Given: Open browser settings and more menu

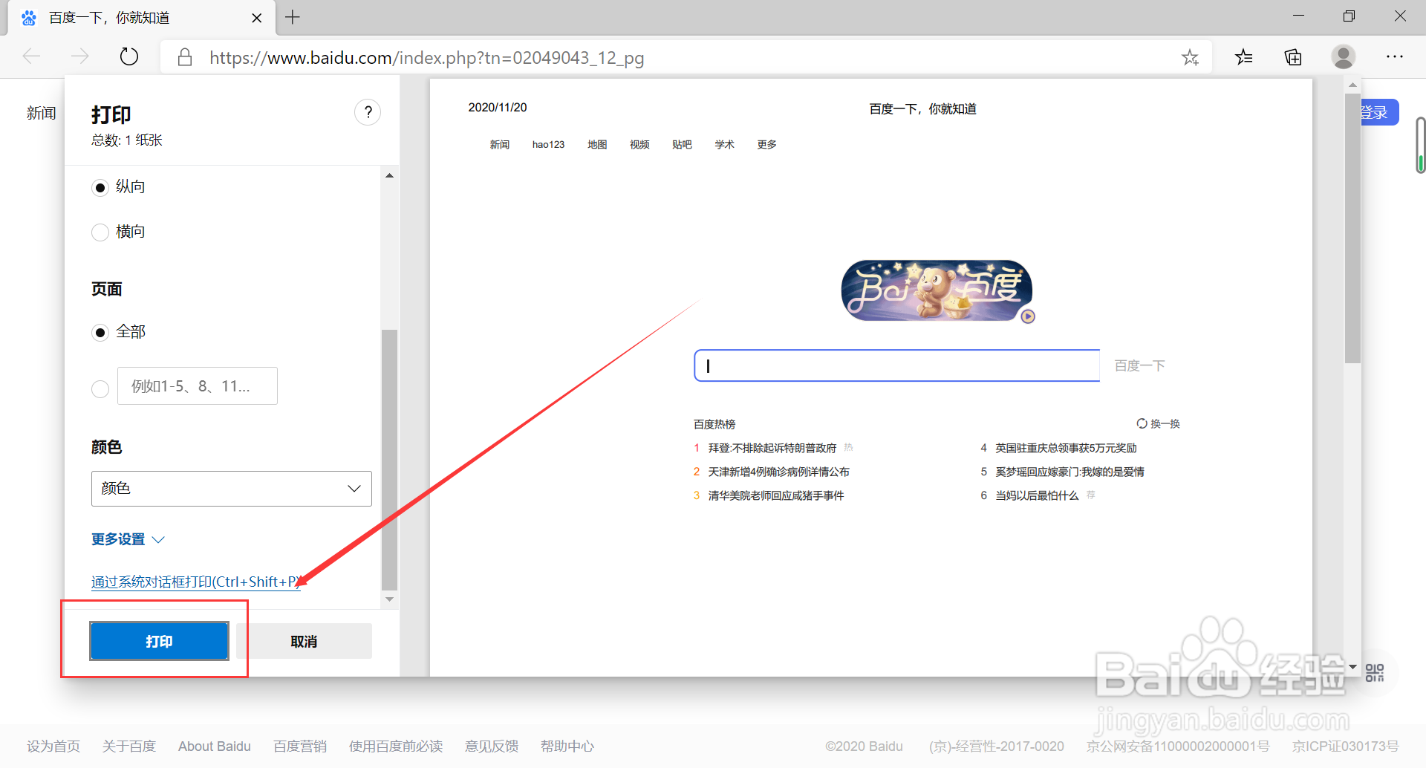Looking at the screenshot, I should pyautogui.click(x=1395, y=56).
